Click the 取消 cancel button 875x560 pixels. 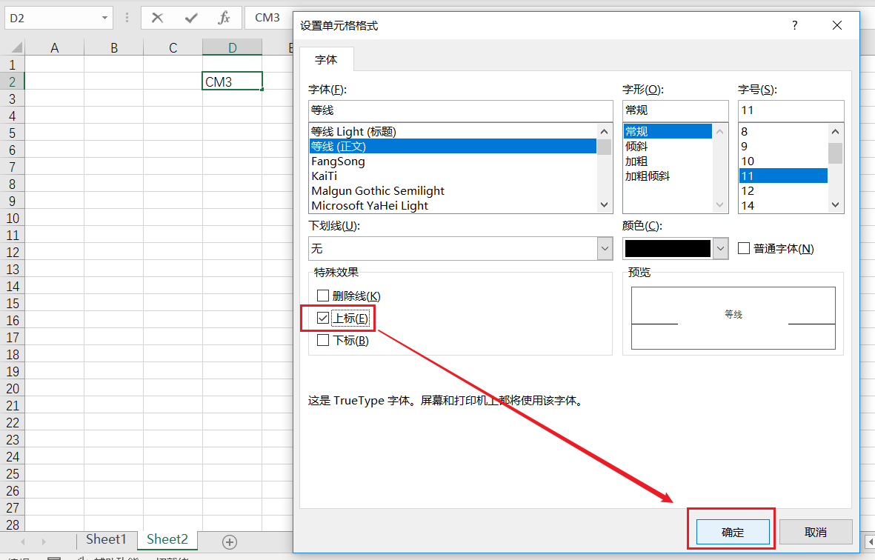pos(815,532)
